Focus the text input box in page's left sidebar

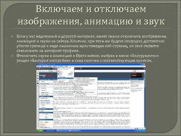point(46,115)
